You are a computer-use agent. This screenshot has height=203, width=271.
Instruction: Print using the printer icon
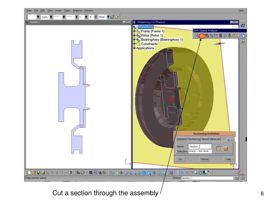[43, 173]
